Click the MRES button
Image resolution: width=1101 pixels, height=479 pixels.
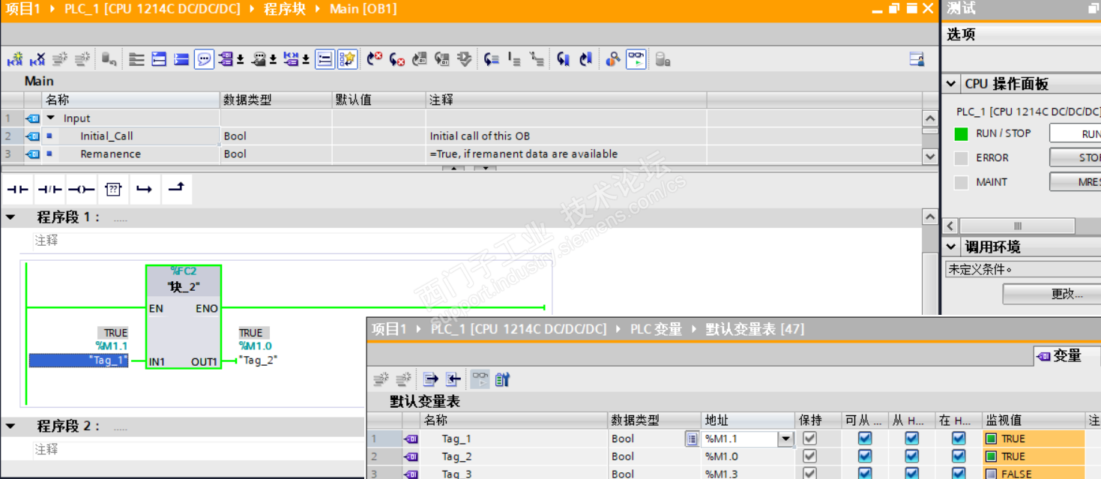(1075, 182)
